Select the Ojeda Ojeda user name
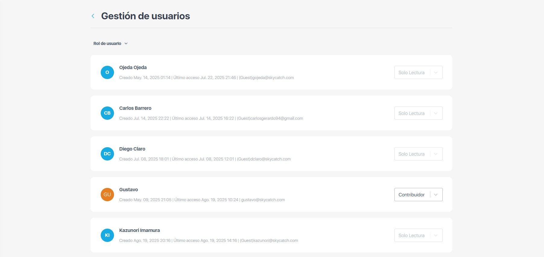The height and width of the screenshot is (257, 544). click(x=133, y=67)
